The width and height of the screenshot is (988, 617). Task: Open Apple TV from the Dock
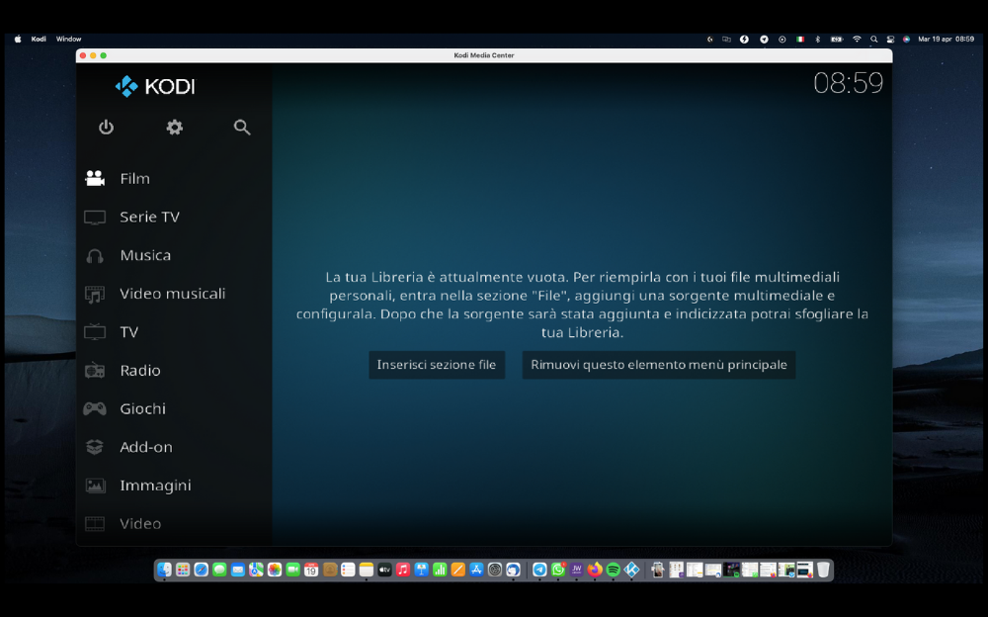coord(384,570)
